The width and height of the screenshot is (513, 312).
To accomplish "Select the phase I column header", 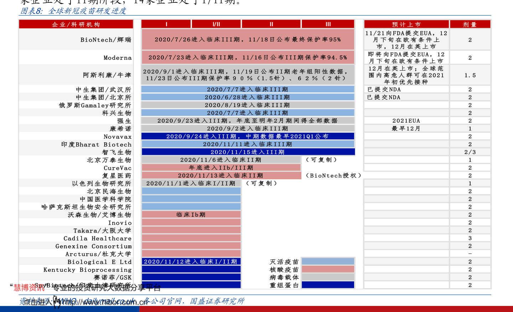I will (166, 24).
